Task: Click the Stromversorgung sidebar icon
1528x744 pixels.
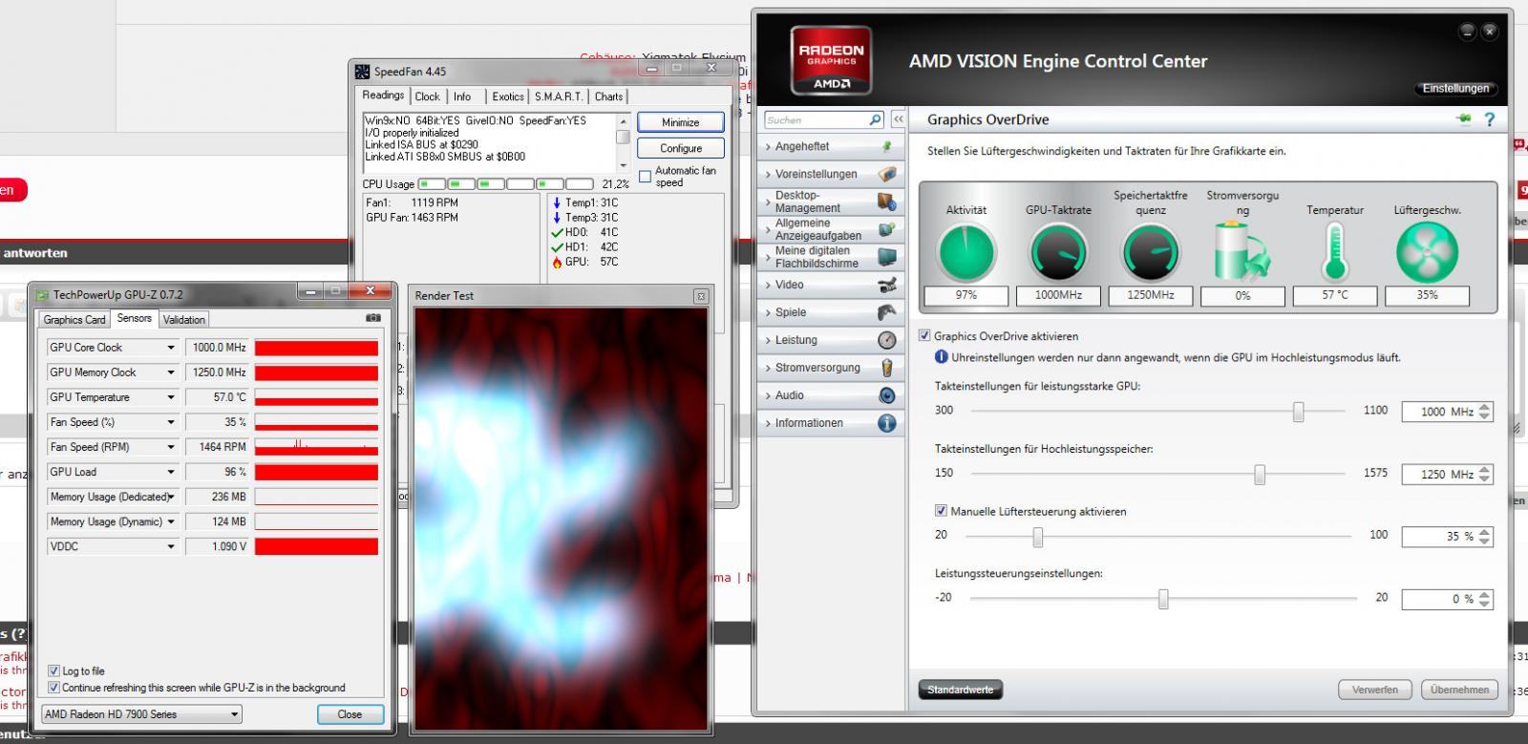Action: coord(887,368)
